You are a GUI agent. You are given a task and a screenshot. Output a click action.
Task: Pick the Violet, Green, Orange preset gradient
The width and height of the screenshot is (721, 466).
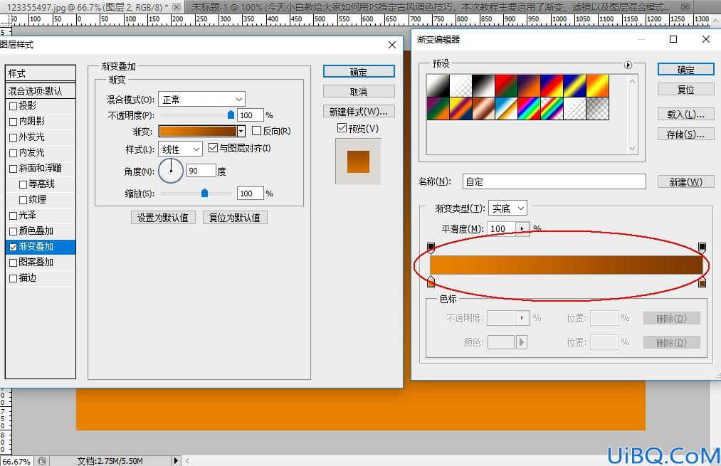tap(438, 108)
